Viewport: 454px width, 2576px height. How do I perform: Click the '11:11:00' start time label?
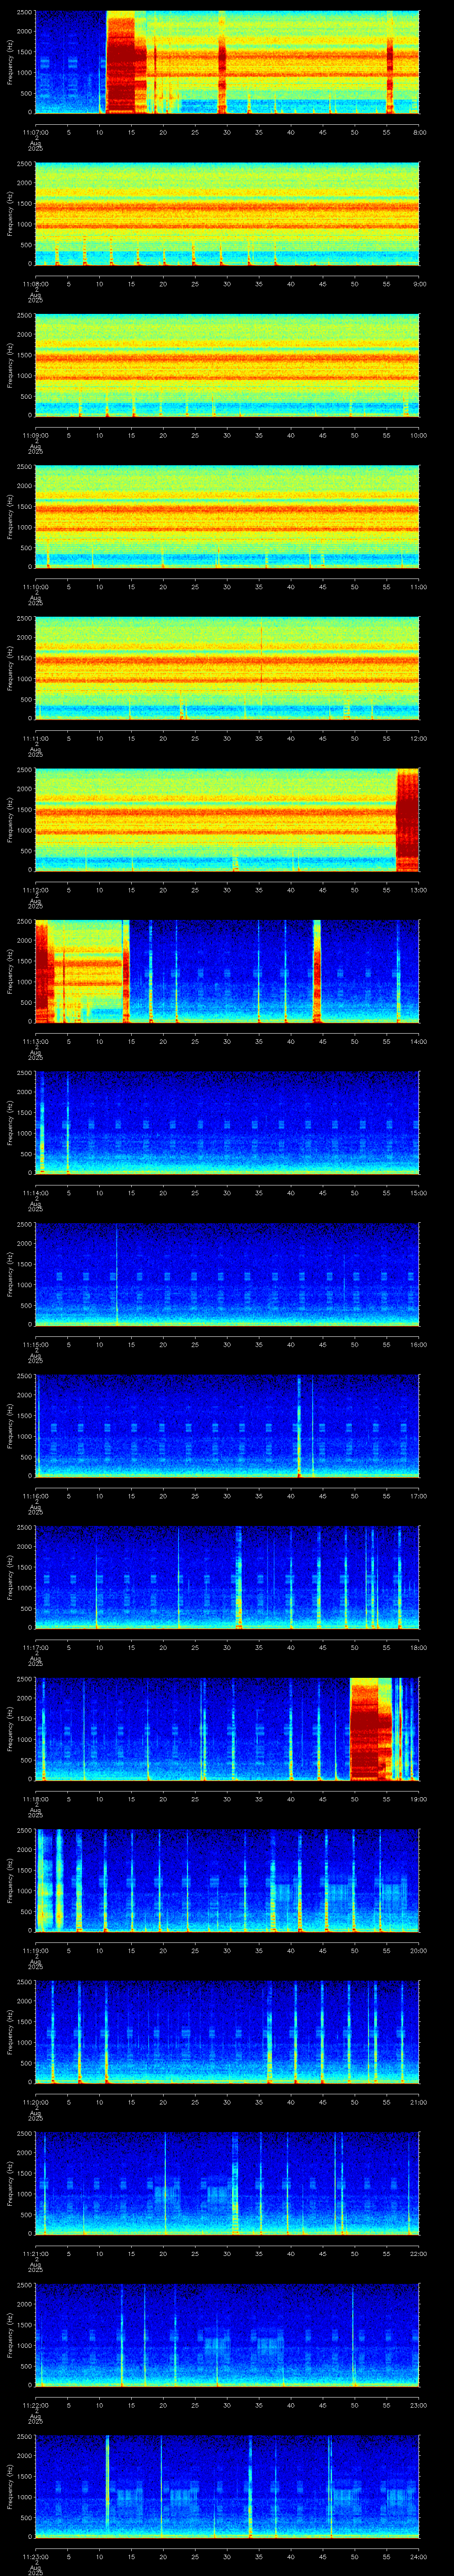click(36, 737)
